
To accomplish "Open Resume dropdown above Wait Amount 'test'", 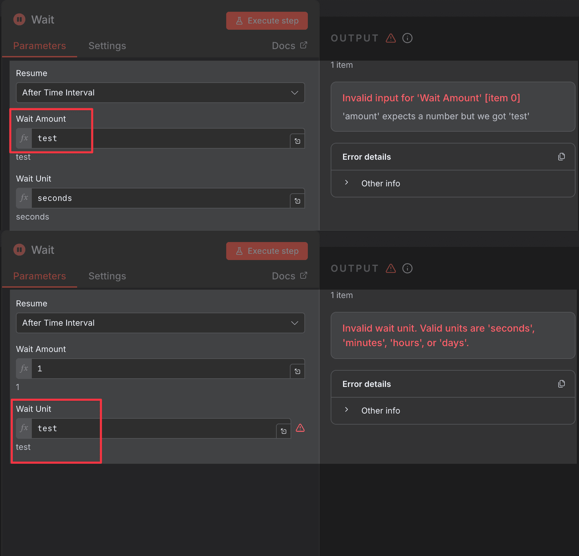I will [160, 93].
